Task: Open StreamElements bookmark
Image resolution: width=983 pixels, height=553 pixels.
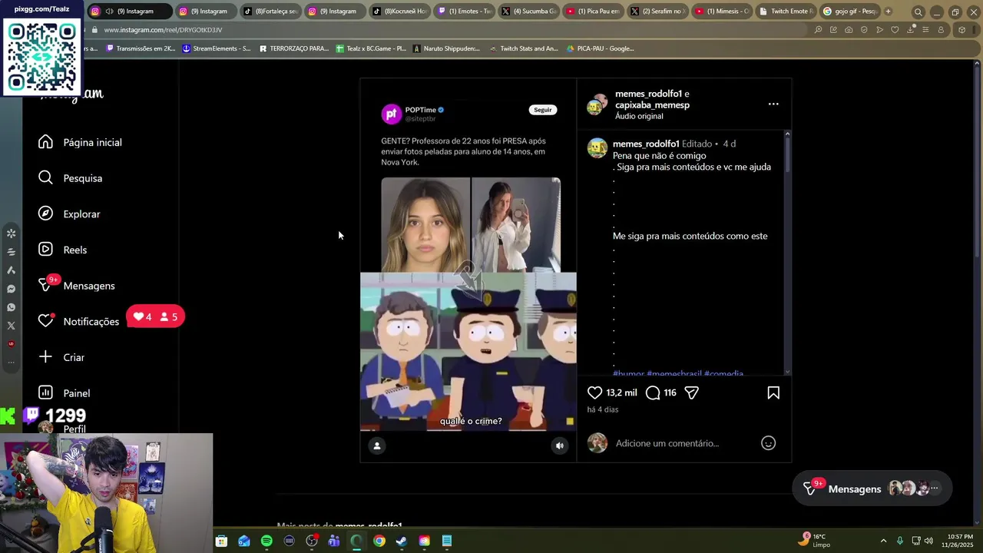Action: pyautogui.click(x=217, y=48)
